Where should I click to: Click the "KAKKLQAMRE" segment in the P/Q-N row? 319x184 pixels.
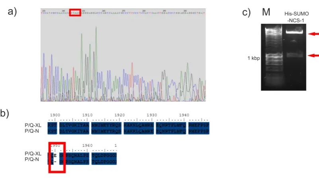click(139, 131)
